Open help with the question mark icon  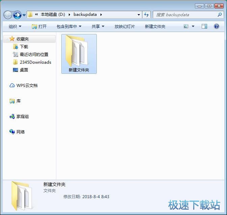pyautogui.click(x=217, y=26)
